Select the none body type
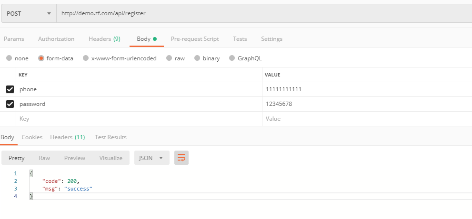This screenshot has width=472, height=219. (x=17, y=58)
